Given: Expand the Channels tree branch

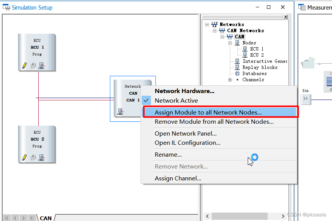Looking at the screenshot, I should (x=230, y=80).
